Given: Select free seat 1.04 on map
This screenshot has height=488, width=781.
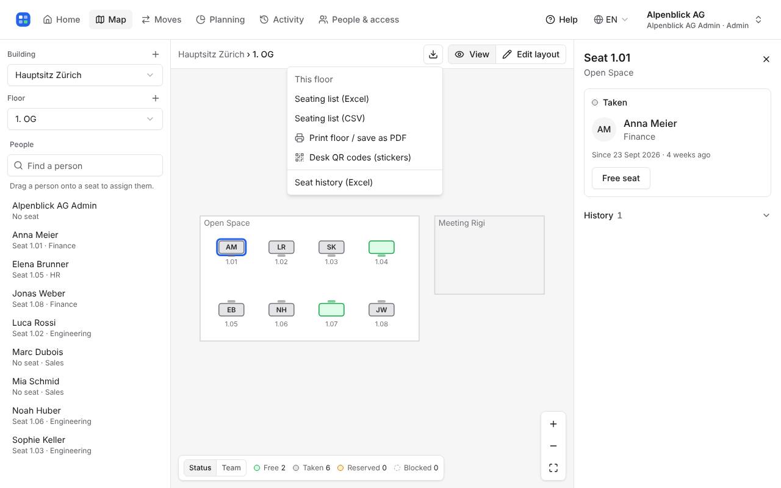Looking at the screenshot, I should point(381,247).
